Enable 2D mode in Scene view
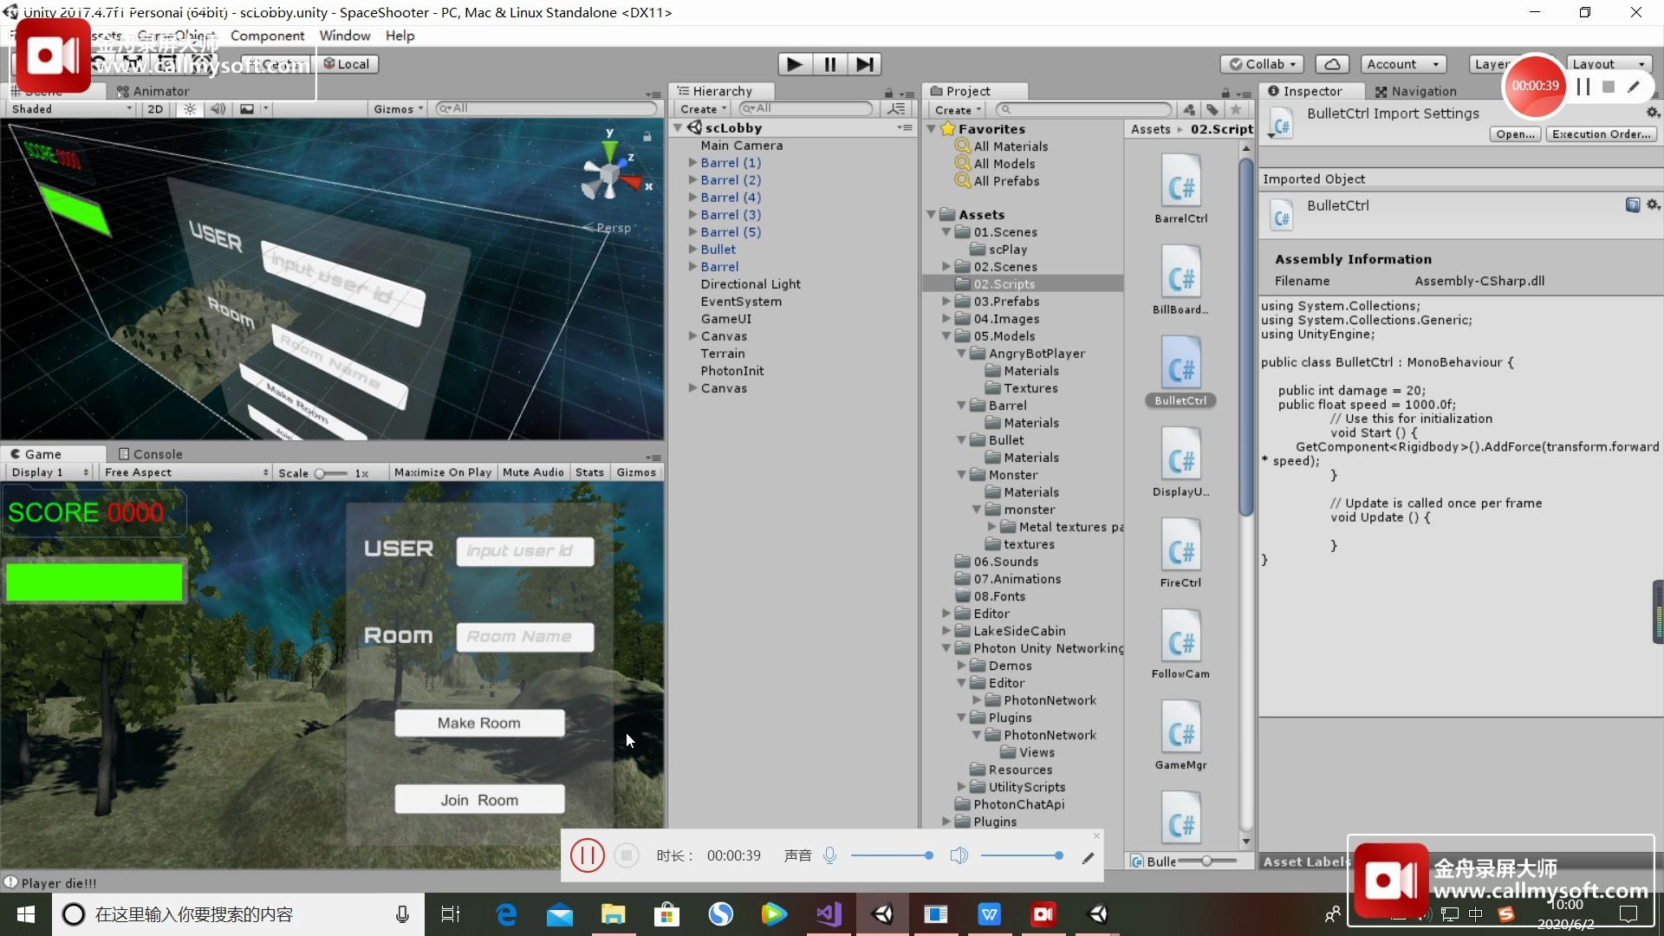Image resolution: width=1664 pixels, height=936 pixels. coord(155,109)
